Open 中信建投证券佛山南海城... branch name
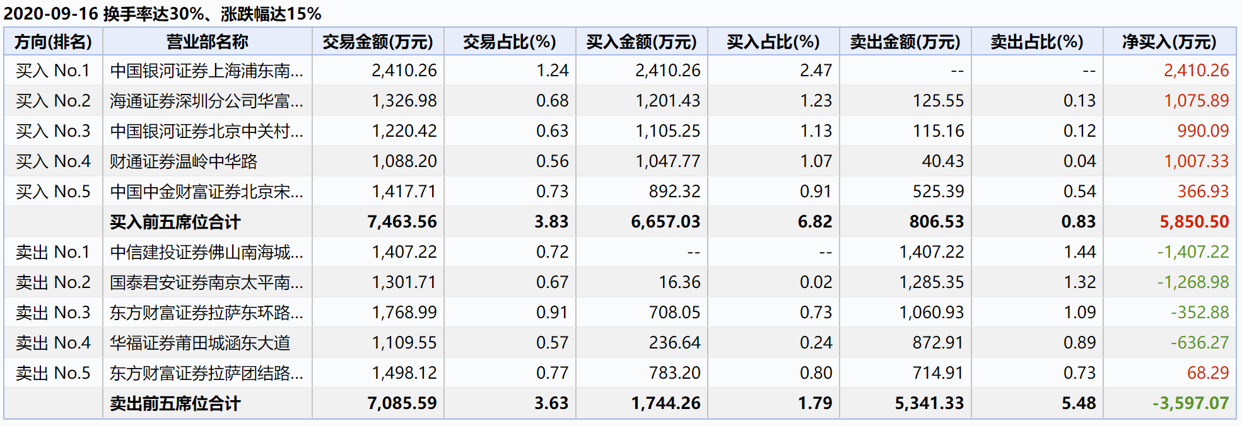Viewport: 1242px width, 426px height. click(x=207, y=252)
